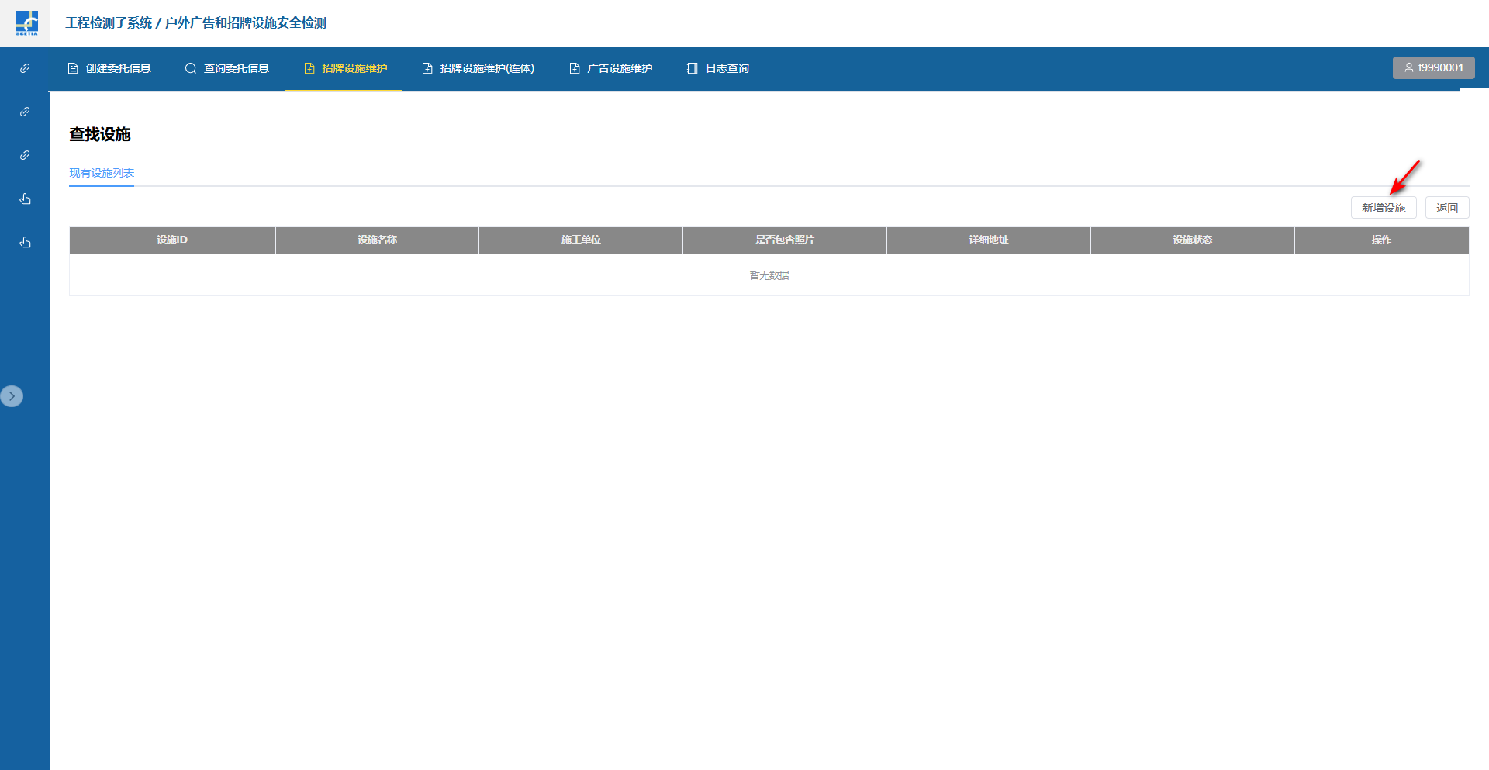Click the 设施ID column header
This screenshot has height=770, width=1489.
coord(172,240)
